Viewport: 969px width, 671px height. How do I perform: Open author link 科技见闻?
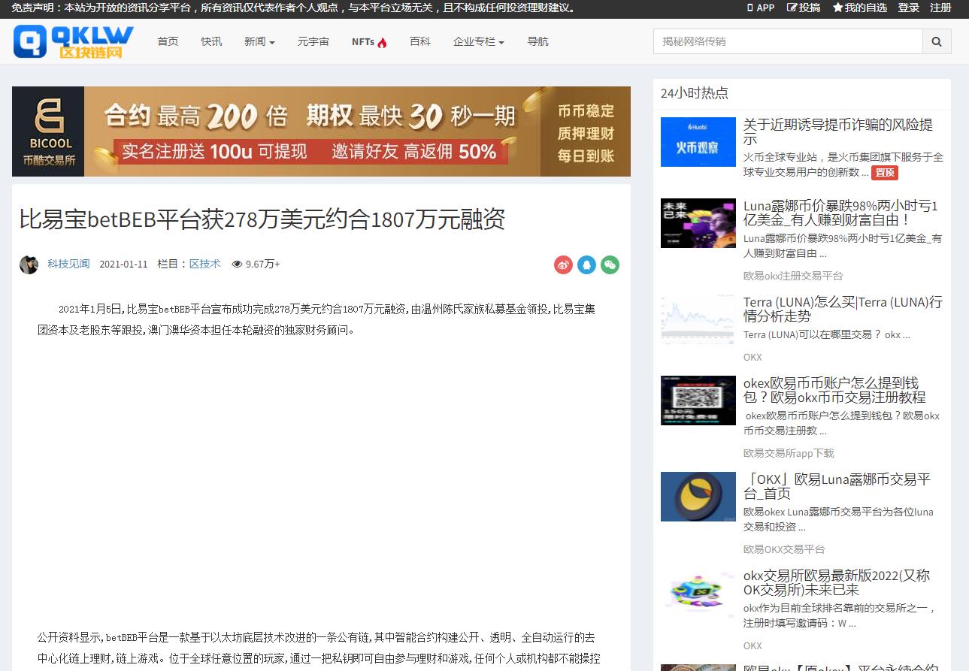tap(68, 264)
